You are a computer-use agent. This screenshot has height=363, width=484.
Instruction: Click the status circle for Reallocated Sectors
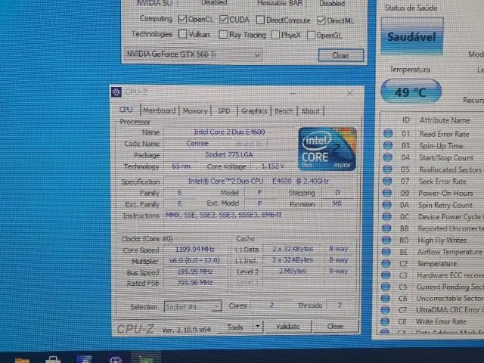pos(387,169)
